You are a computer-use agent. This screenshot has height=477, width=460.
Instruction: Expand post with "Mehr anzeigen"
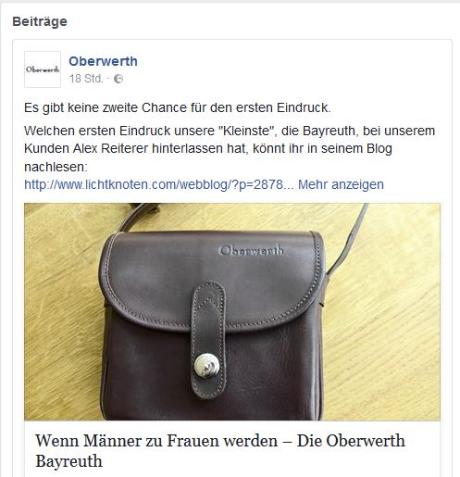click(341, 184)
